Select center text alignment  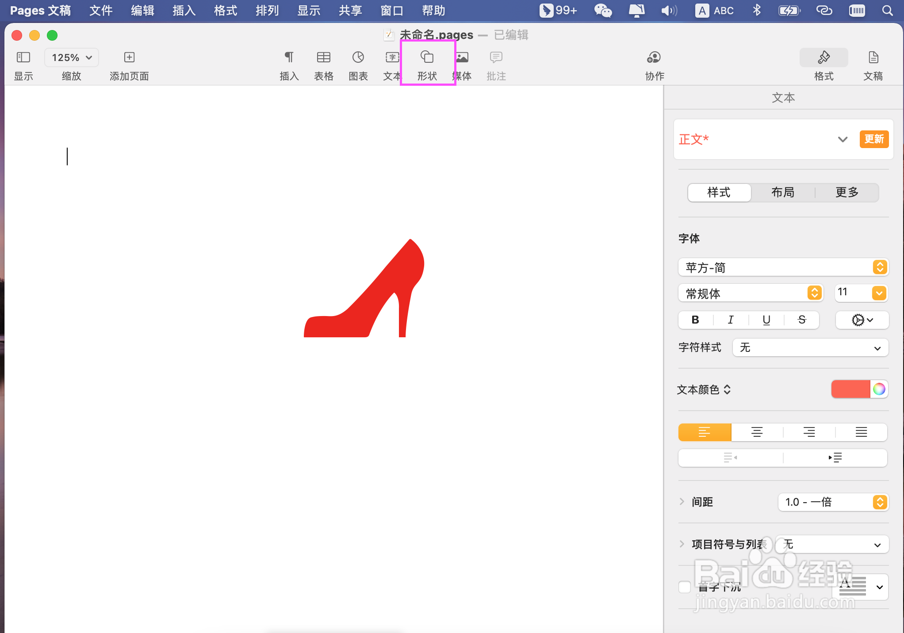pyautogui.click(x=757, y=432)
